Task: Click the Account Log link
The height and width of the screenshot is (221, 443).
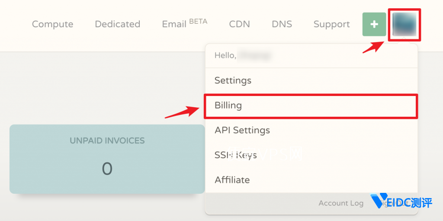Action: [x=341, y=203]
